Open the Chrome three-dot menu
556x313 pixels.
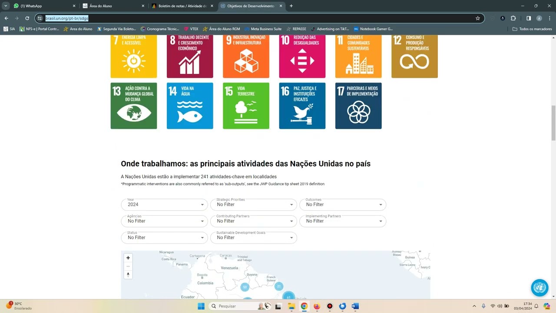(x=549, y=18)
